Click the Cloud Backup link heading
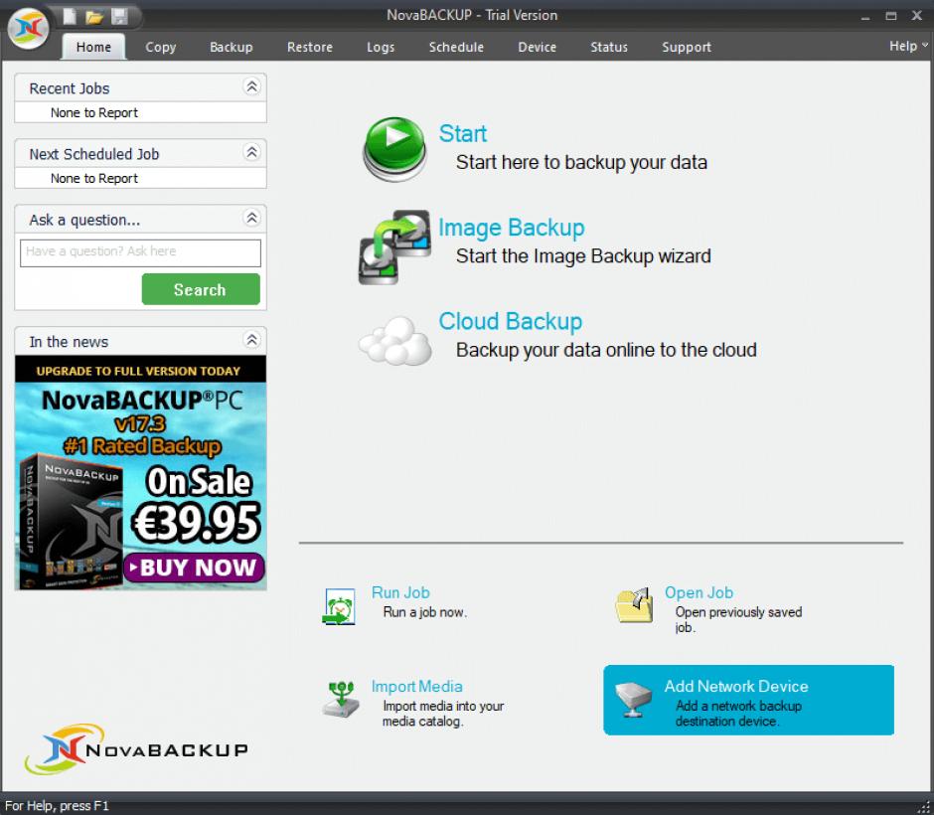The height and width of the screenshot is (815, 934). (x=511, y=322)
